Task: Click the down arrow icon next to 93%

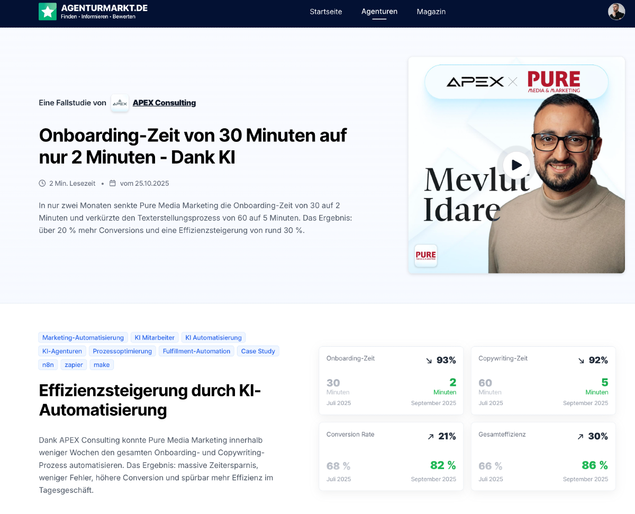Action: [429, 360]
